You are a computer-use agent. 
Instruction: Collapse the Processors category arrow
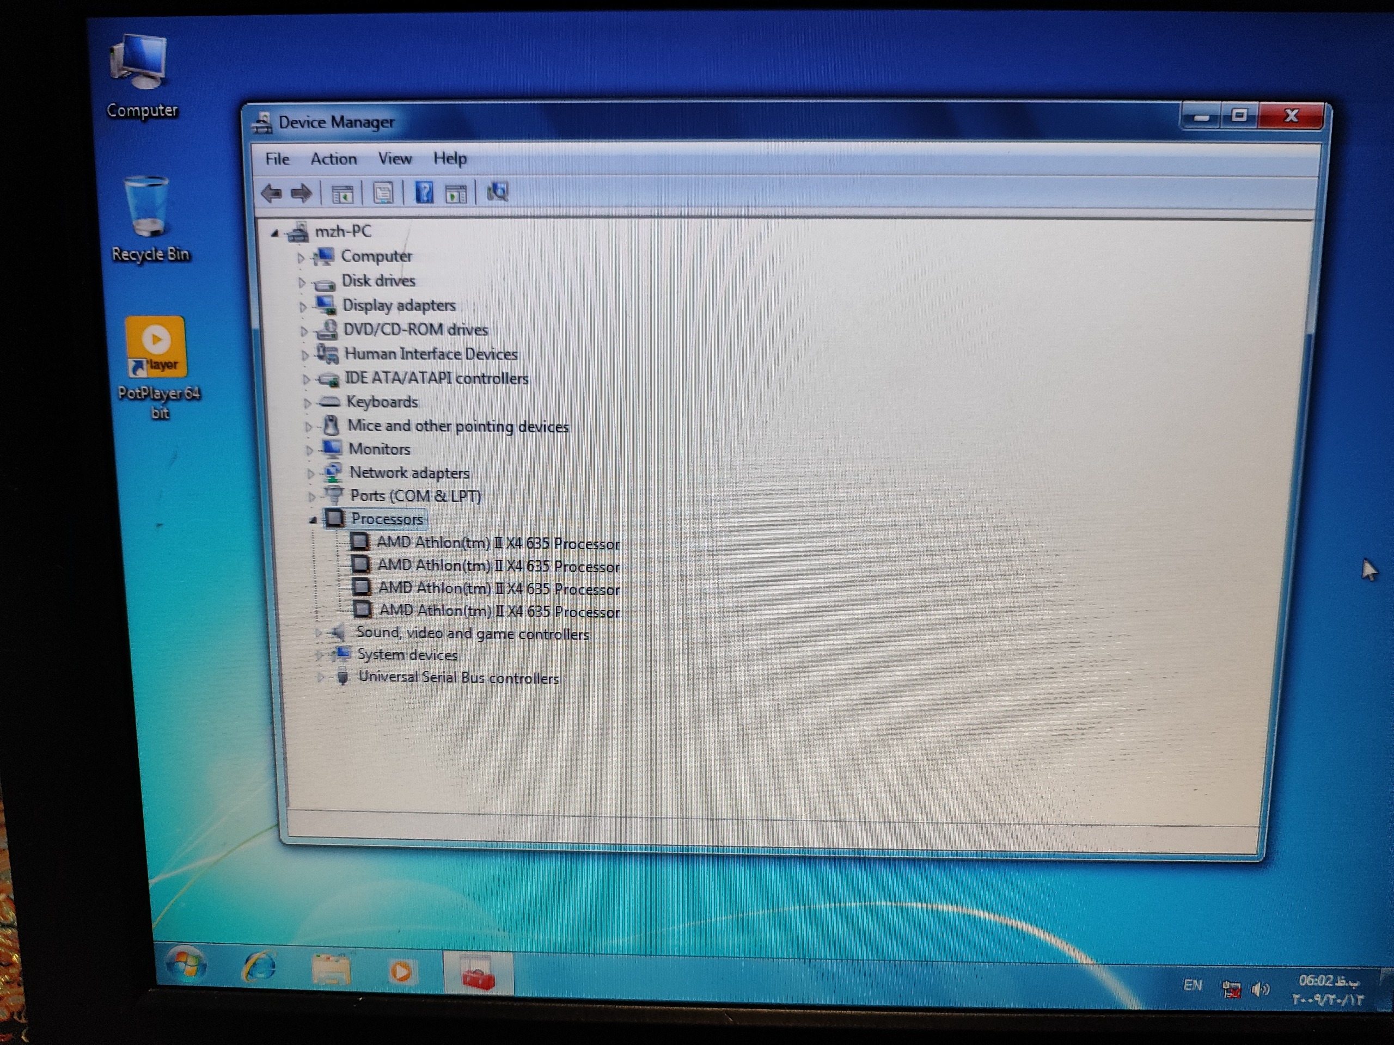point(313,520)
